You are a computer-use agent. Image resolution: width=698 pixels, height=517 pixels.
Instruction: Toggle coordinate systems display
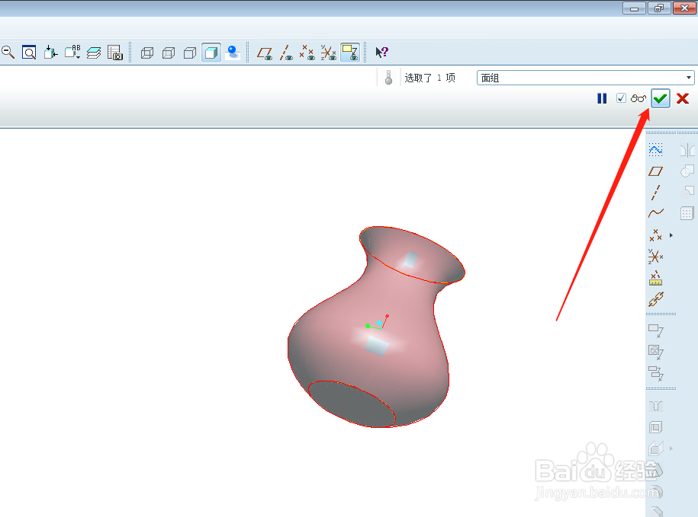pos(329,53)
